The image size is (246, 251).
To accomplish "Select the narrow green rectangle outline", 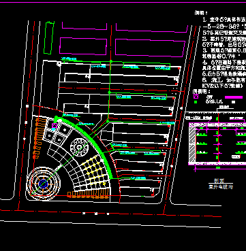I will pyautogui.click(x=48, y=38).
